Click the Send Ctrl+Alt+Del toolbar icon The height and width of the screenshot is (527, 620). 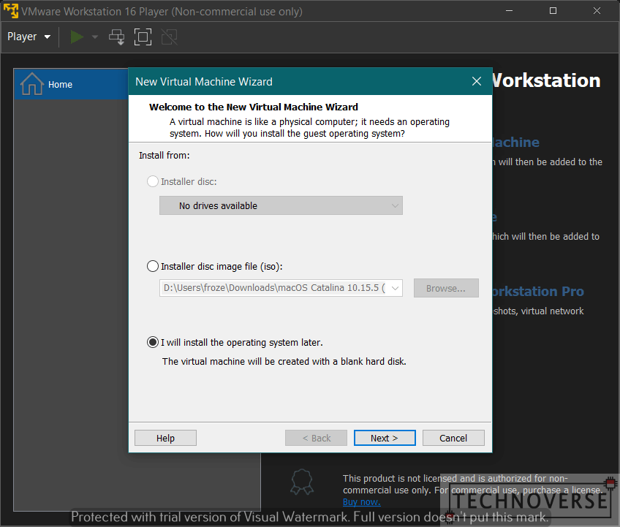point(117,37)
